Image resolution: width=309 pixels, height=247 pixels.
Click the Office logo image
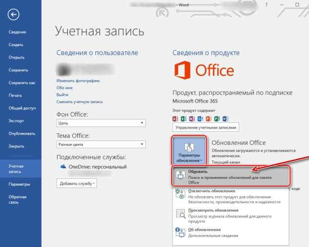click(204, 71)
